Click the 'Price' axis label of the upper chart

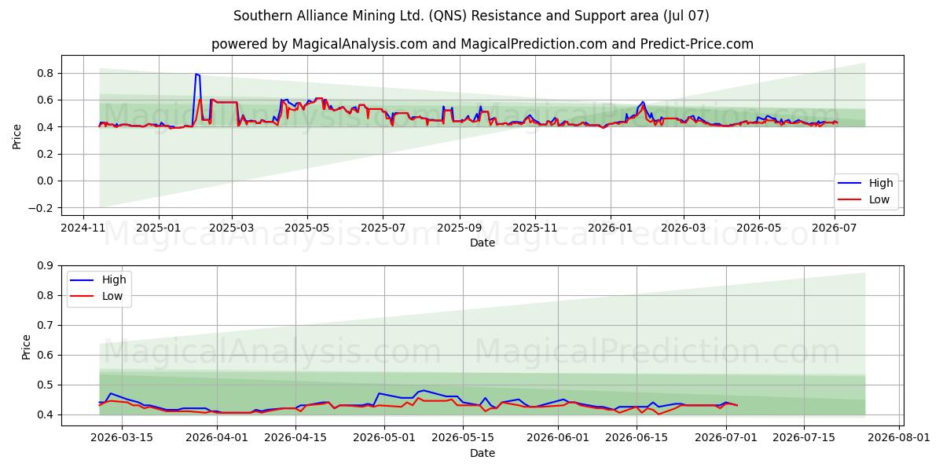pyautogui.click(x=17, y=136)
